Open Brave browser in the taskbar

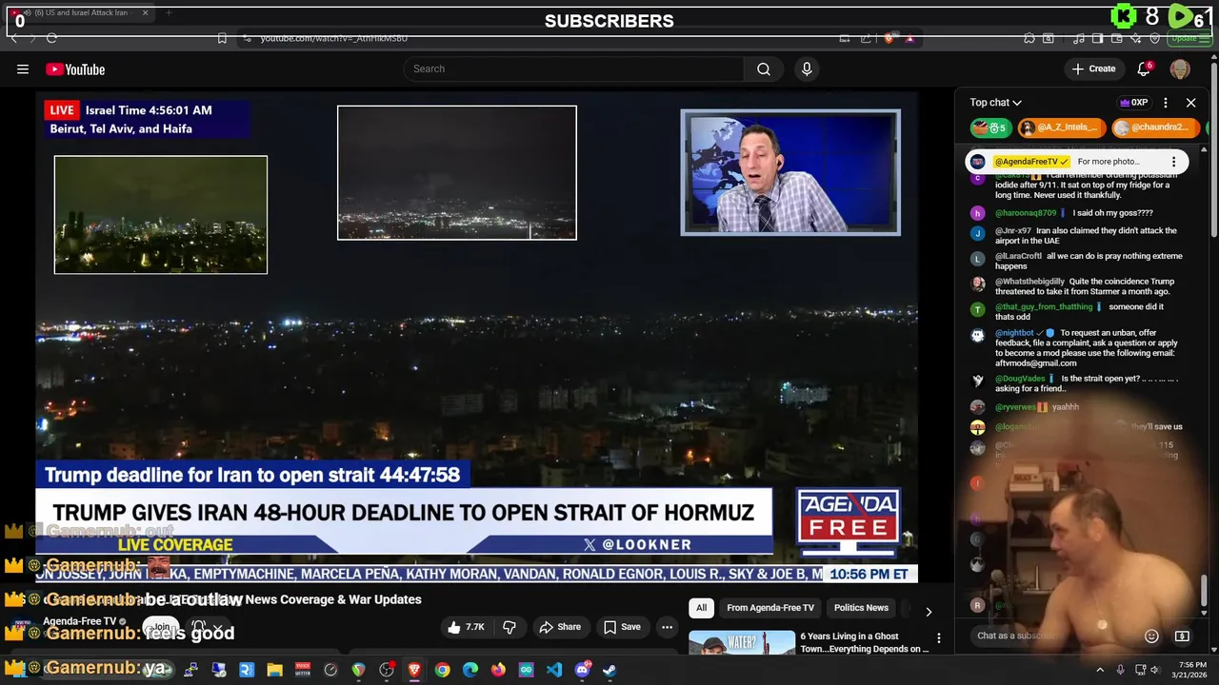(414, 670)
